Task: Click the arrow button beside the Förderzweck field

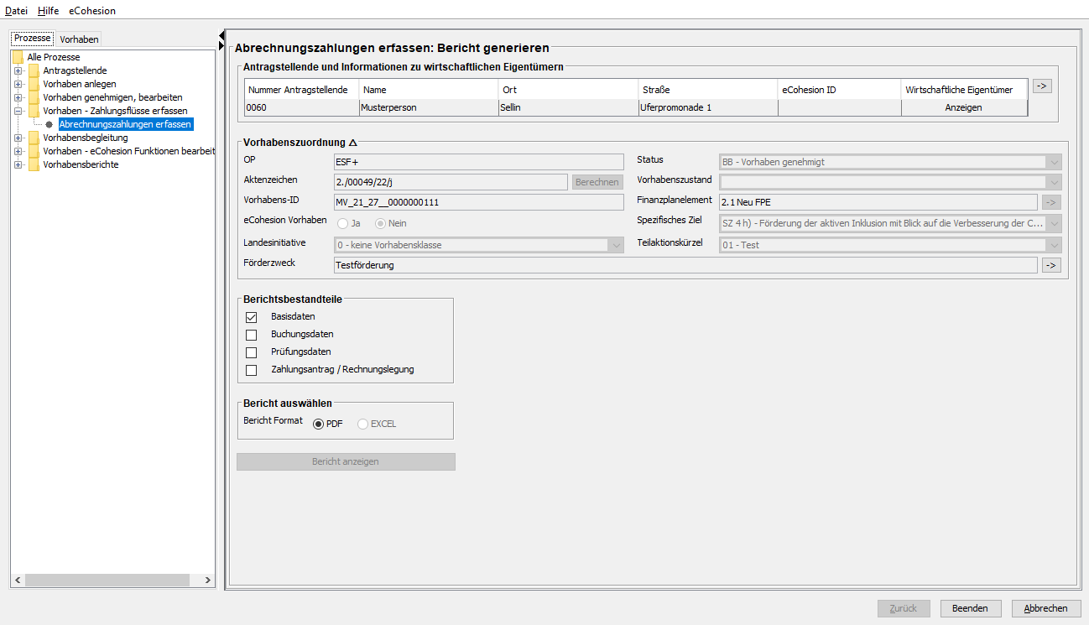Action: 1050,265
